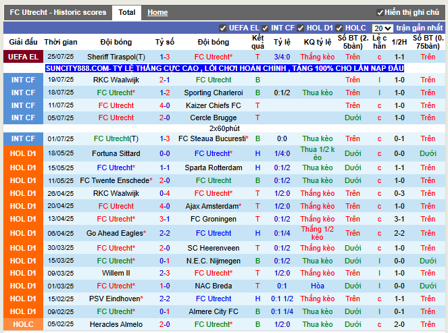Open SC Heerenveen team link

pyautogui.click(x=214, y=248)
